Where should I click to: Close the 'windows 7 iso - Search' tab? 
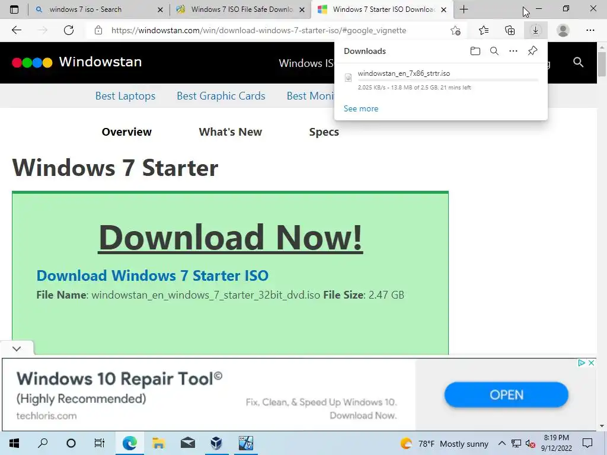click(160, 9)
